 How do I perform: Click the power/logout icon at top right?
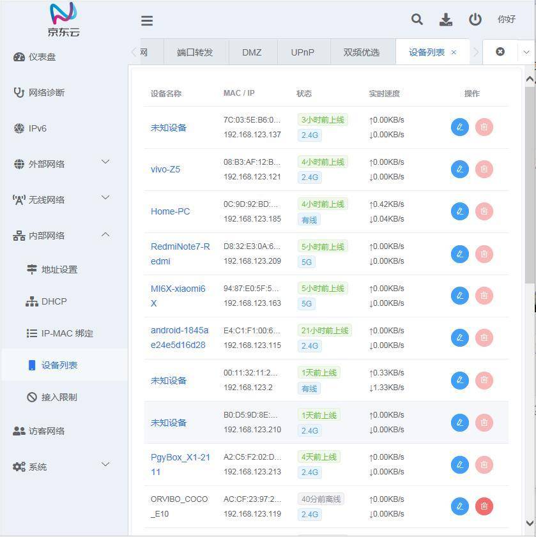(x=475, y=20)
